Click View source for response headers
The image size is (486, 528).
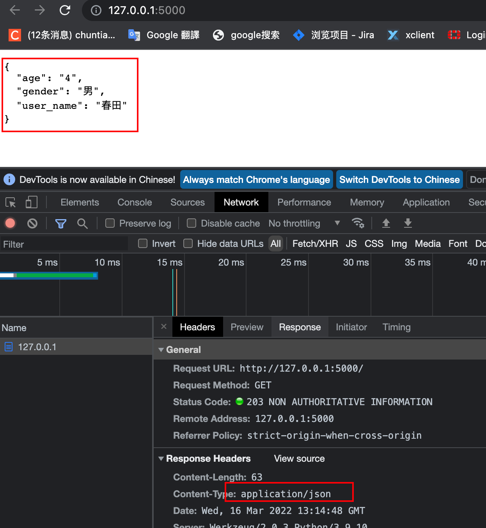299,459
